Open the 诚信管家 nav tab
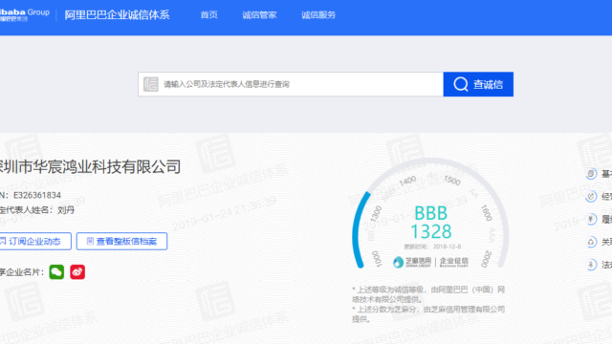The height and width of the screenshot is (344, 612). pyautogui.click(x=259, y=15)
